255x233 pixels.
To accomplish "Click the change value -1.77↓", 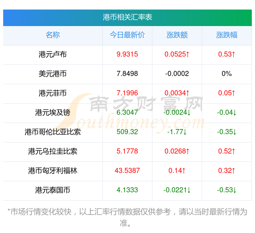I will pyautogui.click(x=177, y=132).
